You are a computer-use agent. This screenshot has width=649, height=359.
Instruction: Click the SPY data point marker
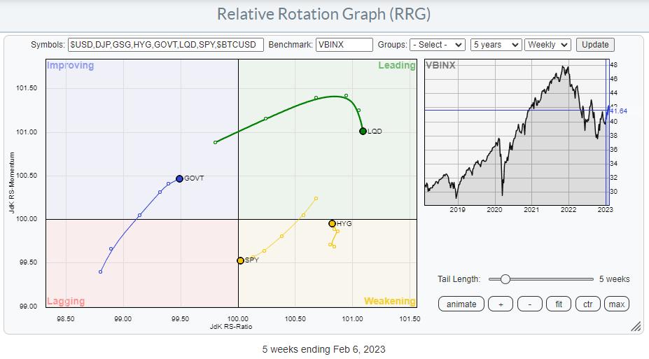click(240, 260)
